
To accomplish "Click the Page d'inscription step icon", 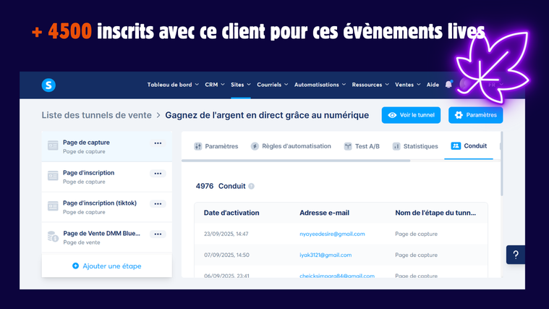I will tap(53, 176).
